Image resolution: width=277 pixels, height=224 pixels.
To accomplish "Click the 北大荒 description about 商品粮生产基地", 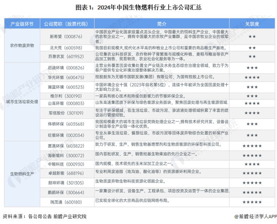I will 161,48.
